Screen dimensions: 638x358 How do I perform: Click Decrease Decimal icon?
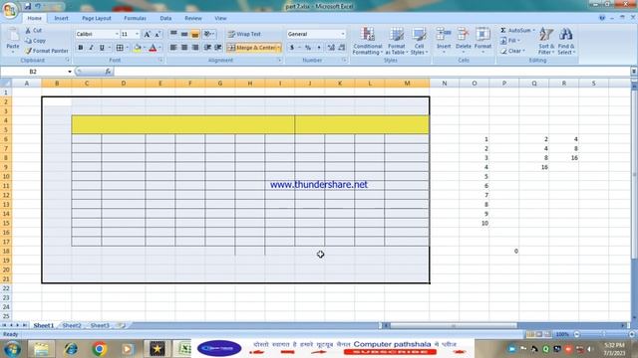[x=342, y=48]
